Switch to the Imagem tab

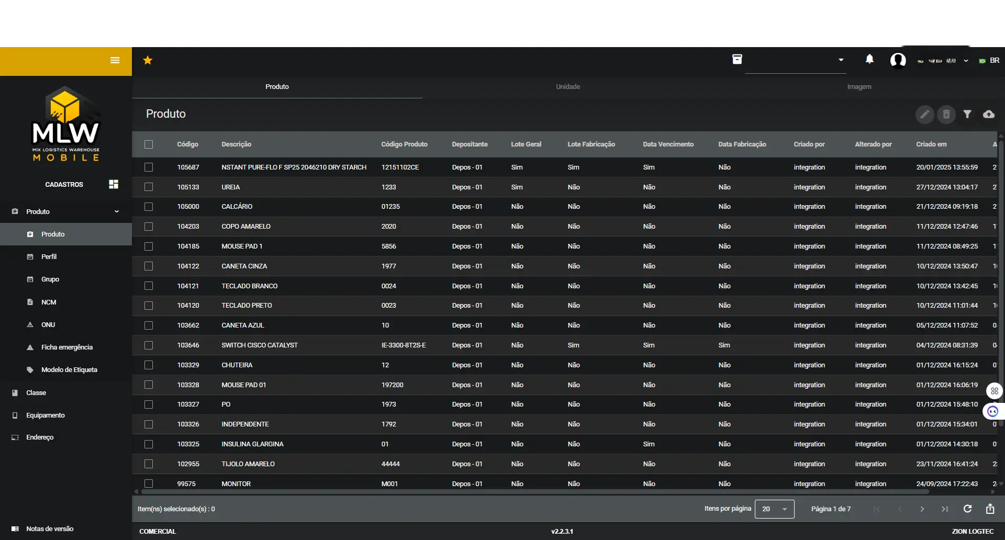(x=859, y=87)
